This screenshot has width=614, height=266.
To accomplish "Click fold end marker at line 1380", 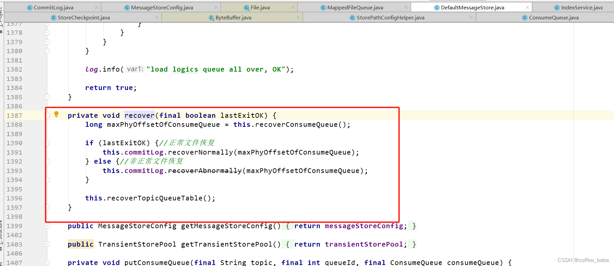I will 47,51.
